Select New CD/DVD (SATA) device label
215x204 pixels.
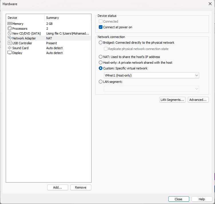(x=27, y=33)
